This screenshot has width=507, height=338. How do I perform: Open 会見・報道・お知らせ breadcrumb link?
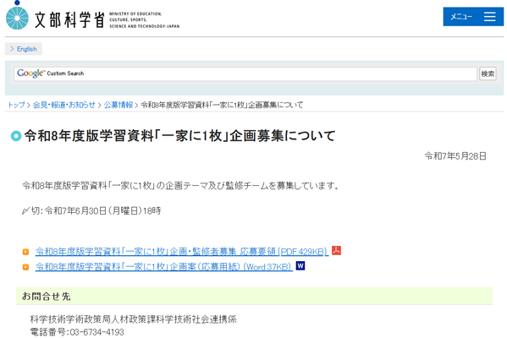pos(64,105)
